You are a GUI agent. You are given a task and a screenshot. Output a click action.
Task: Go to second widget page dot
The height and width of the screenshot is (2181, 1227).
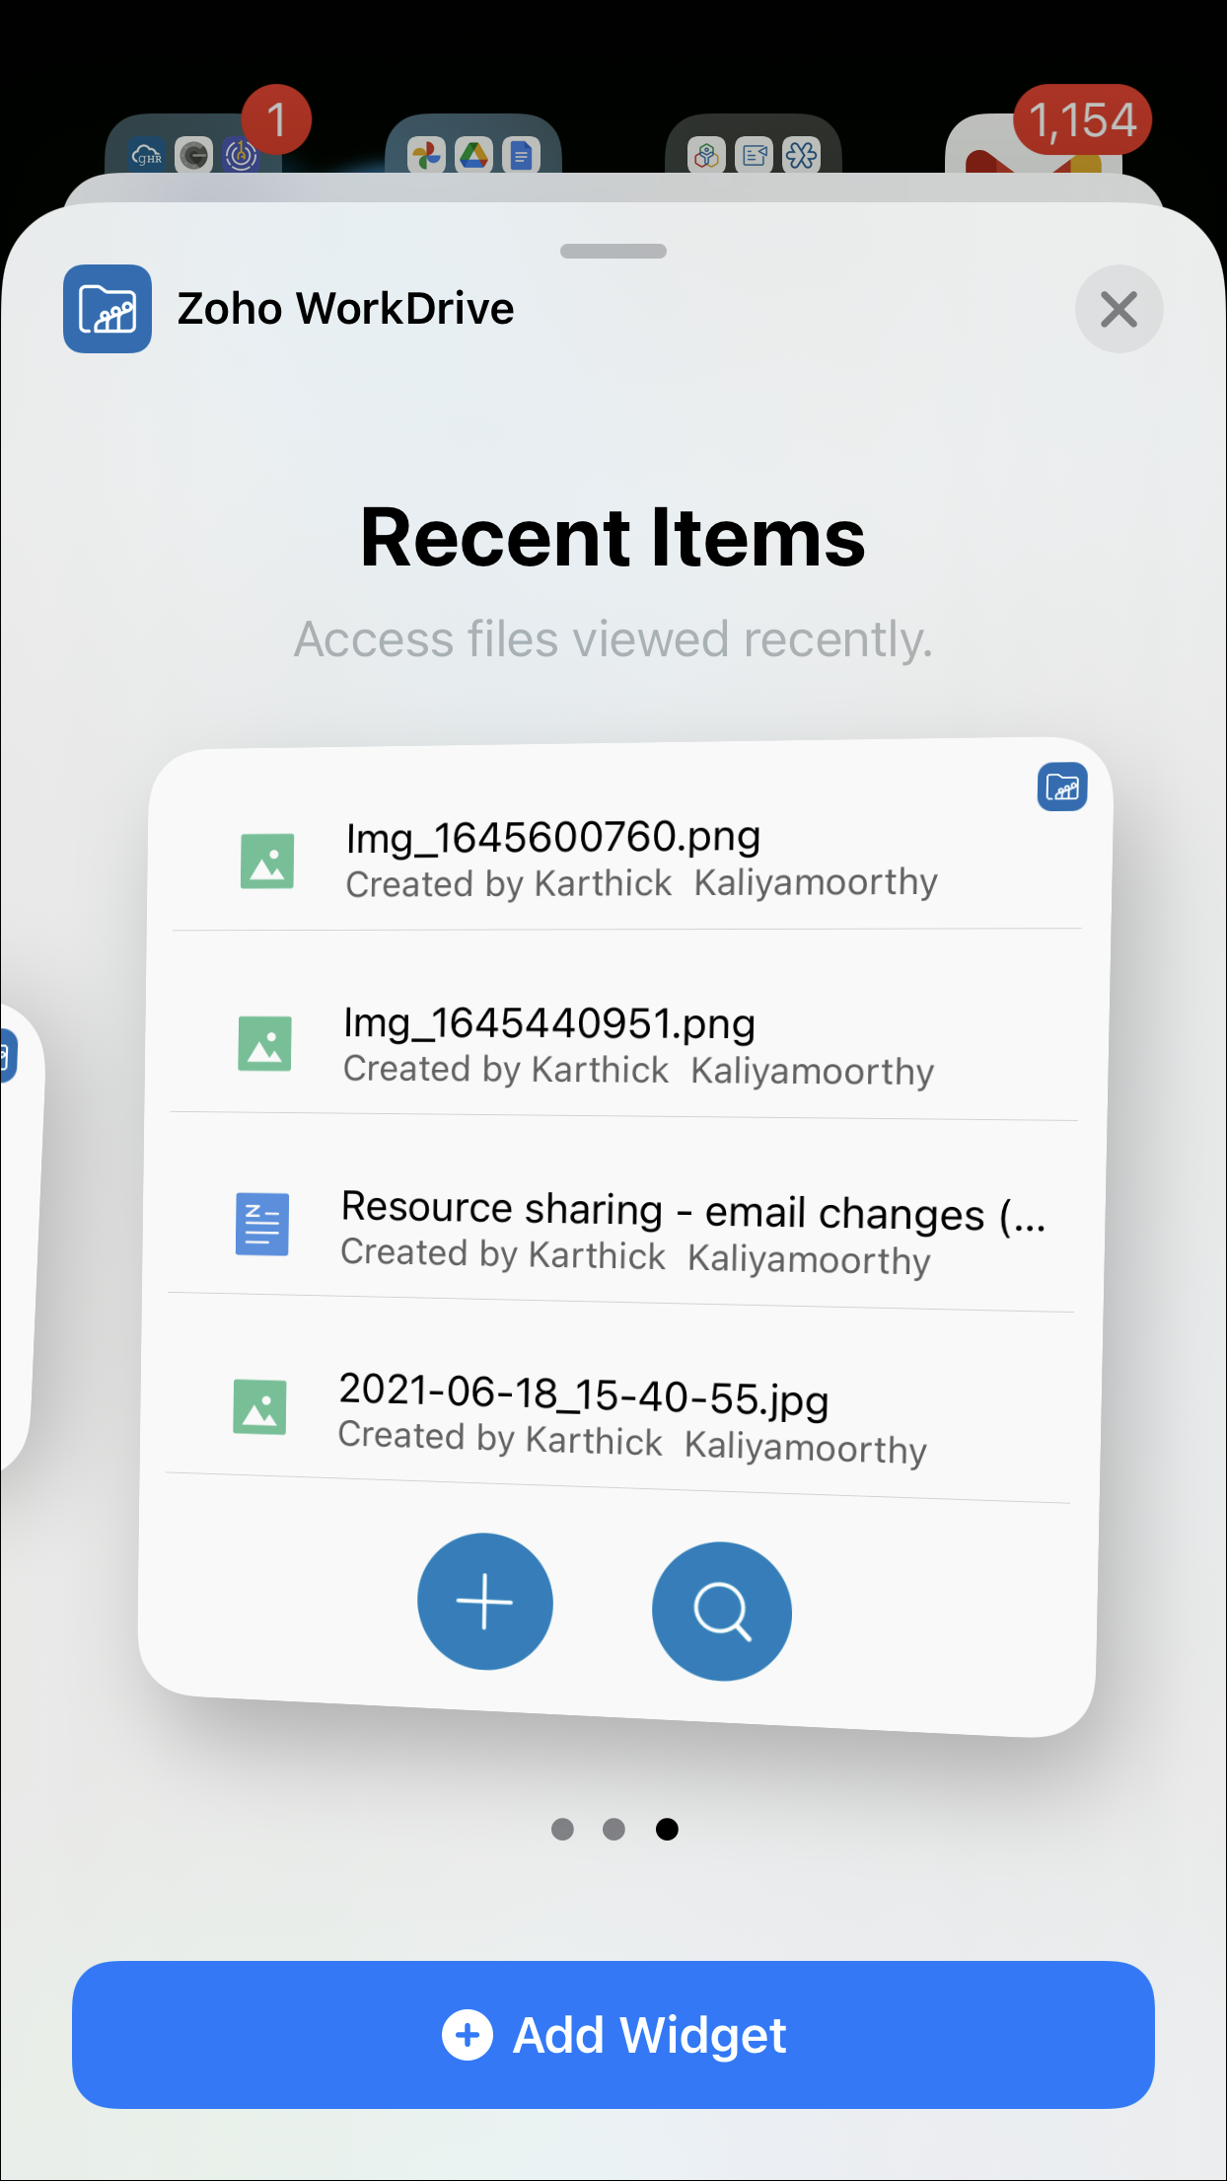point(613,1830)
